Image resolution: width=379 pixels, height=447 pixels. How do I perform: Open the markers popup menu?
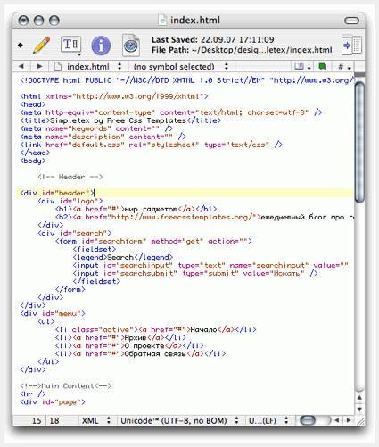pyautogui.click(x=302, y=67)
